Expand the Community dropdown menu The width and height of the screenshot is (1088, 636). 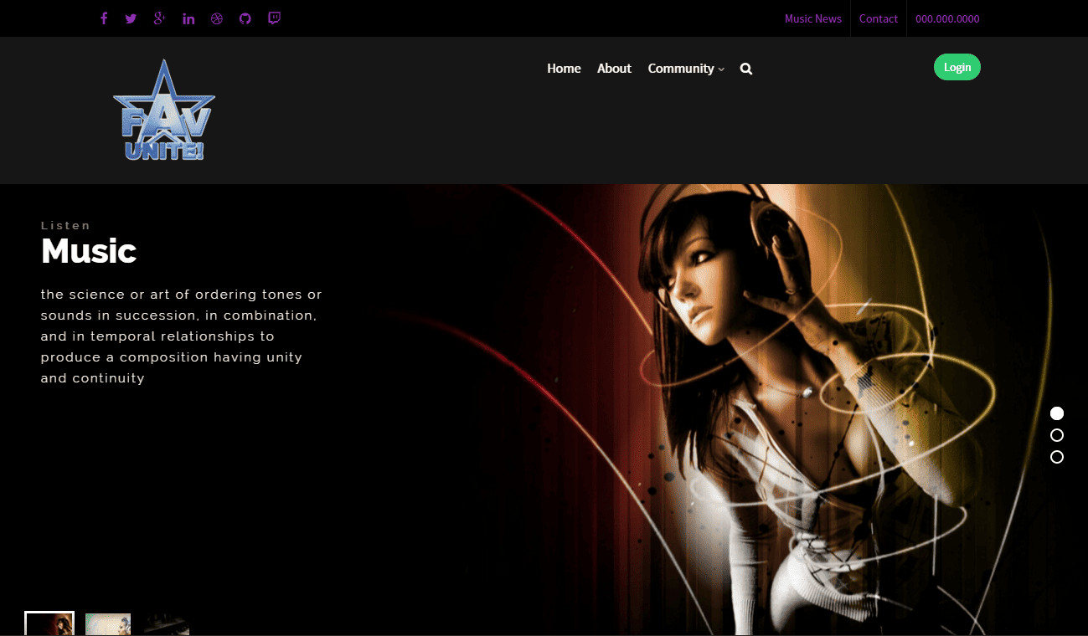(685, 69)
